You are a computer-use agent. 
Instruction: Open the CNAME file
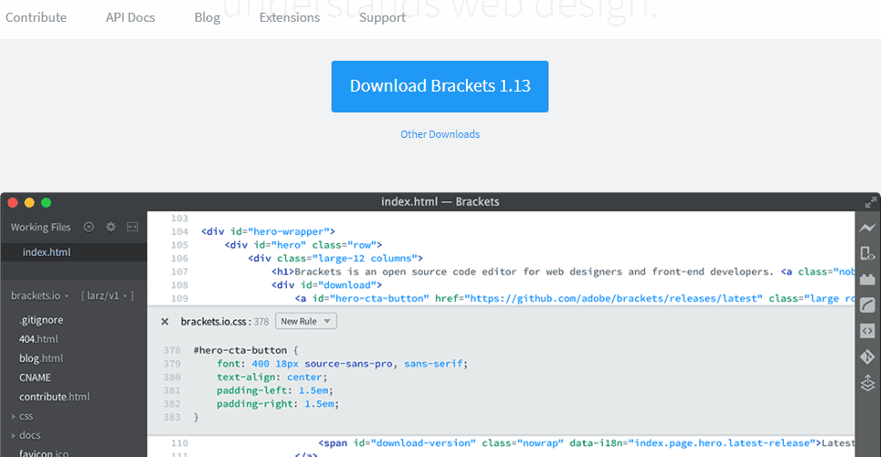35,377
